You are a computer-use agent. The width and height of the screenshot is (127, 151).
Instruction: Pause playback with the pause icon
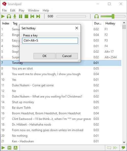coord(21,16)
